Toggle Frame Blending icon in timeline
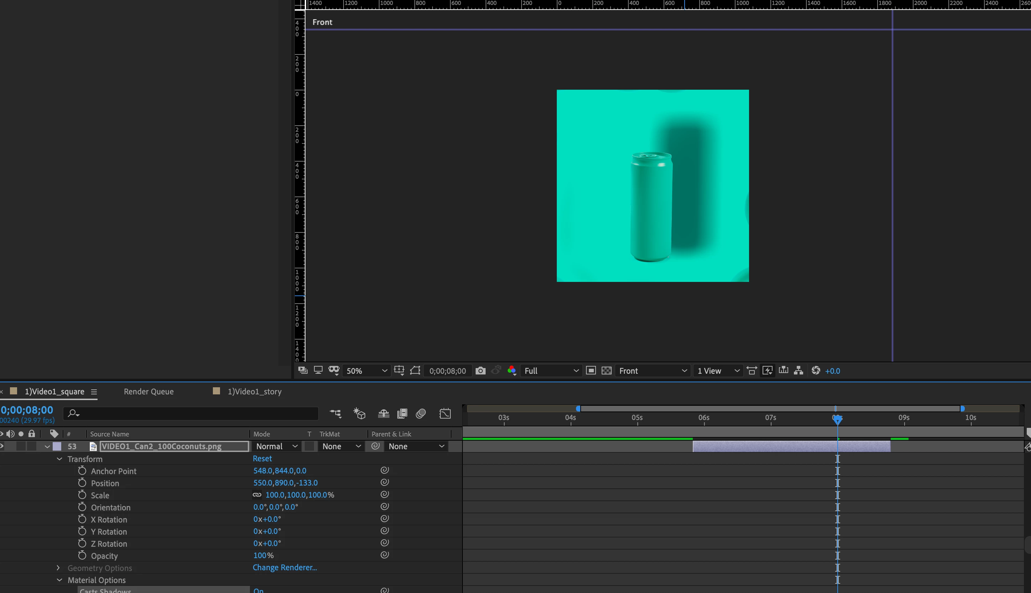Image resolution: width=1031 pixels, height=593 pixels. (402, 414)
